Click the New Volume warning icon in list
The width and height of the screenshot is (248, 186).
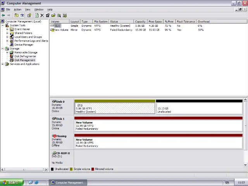[x=52, y=30]
